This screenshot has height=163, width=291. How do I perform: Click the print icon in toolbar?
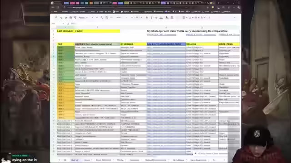(x=70, y=18)
